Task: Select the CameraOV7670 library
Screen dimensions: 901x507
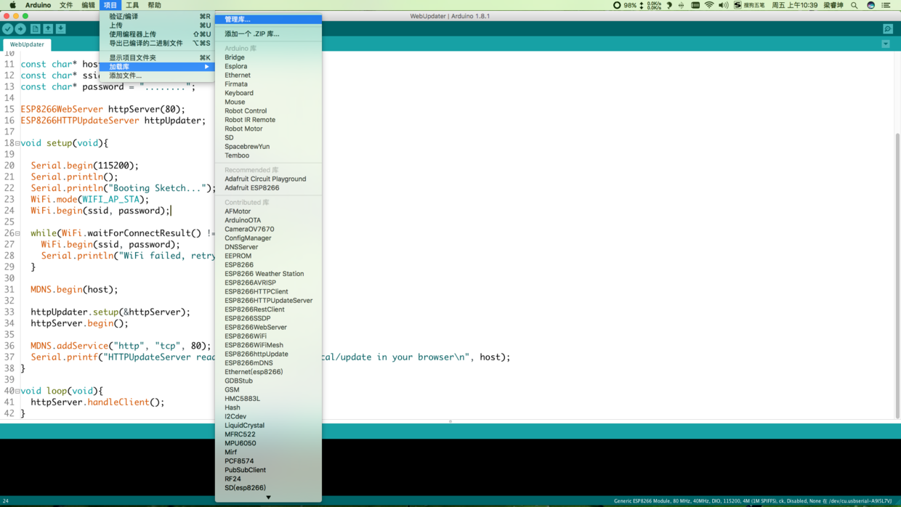Action: tap(268, 229)
